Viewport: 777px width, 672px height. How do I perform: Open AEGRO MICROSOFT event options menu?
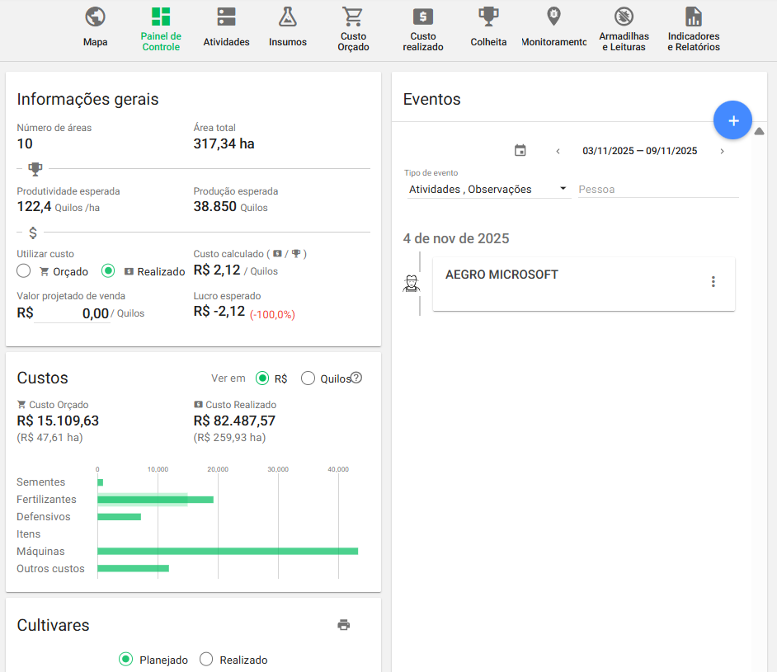(713, 282)
